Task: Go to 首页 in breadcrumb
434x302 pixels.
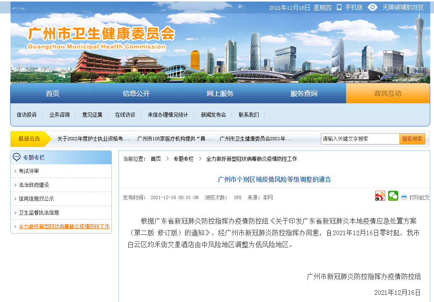Action: pos(156,159)
